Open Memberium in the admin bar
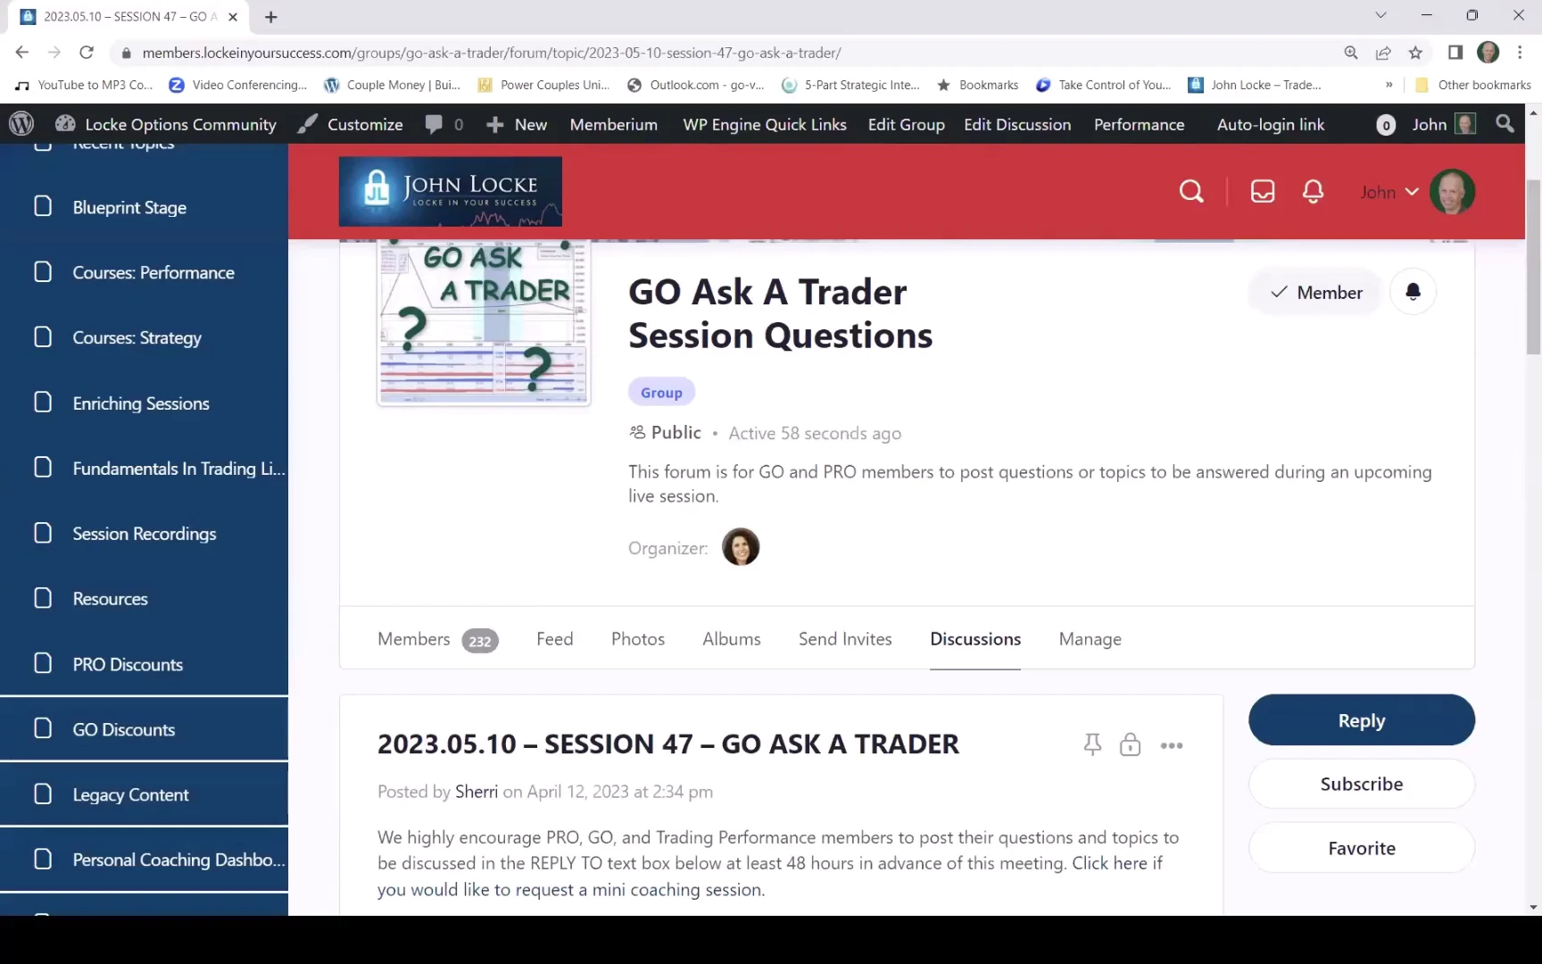The width and height of the screenshot is (1542, 964). (613, 124)
